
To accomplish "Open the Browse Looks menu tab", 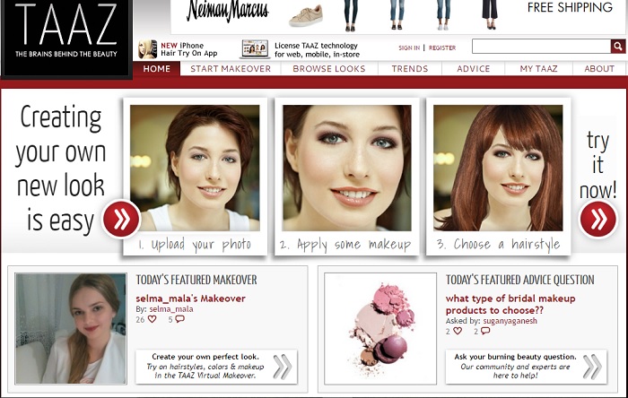I will pos(329,69).
